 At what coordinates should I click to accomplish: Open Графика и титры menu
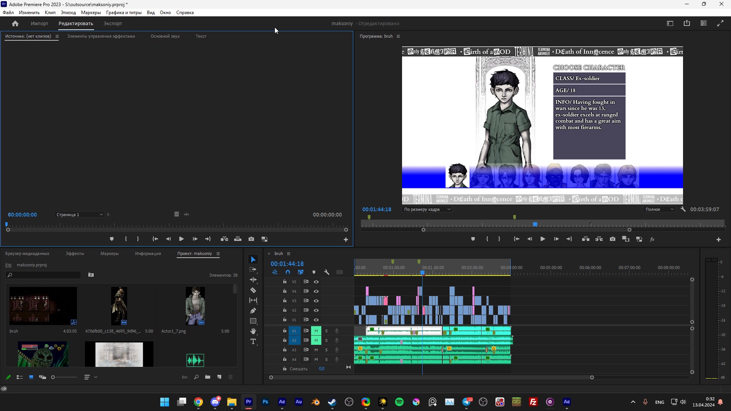pos(124,13)
